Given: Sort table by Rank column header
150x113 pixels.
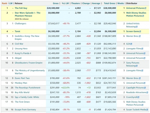Looking at the screenshot, I should pyautogui.click(x=4, y=3).
